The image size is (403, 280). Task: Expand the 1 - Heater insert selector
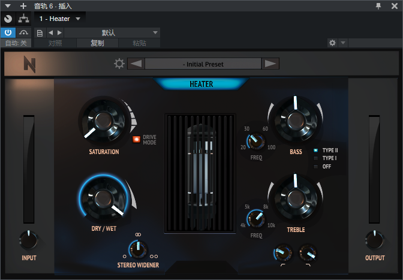coord(59,19)
